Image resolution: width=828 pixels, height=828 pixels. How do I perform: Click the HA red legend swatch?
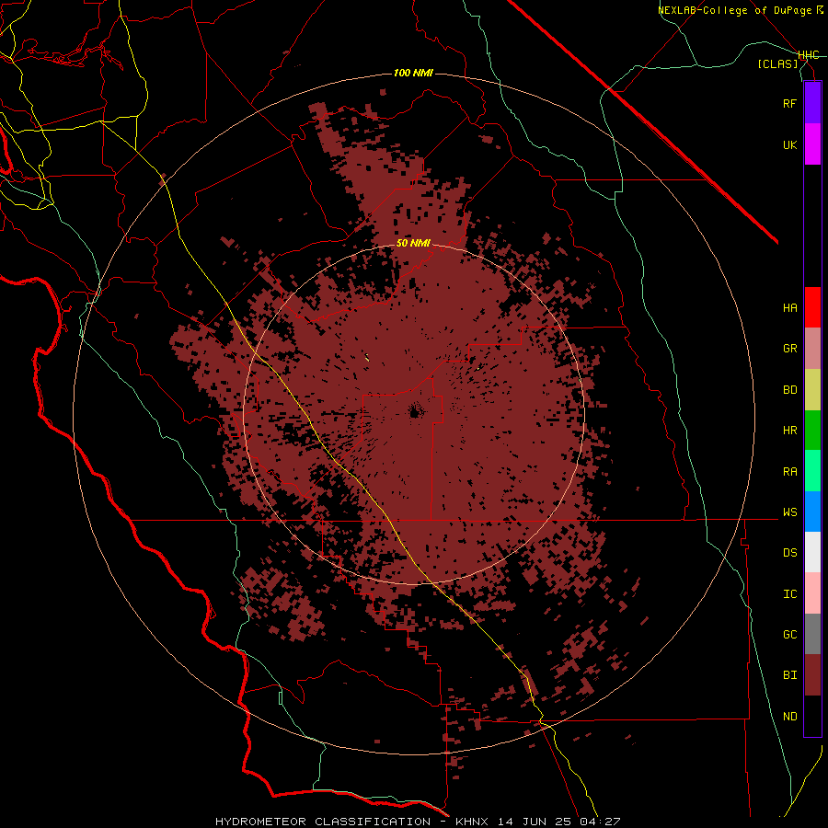coord(812,307)
